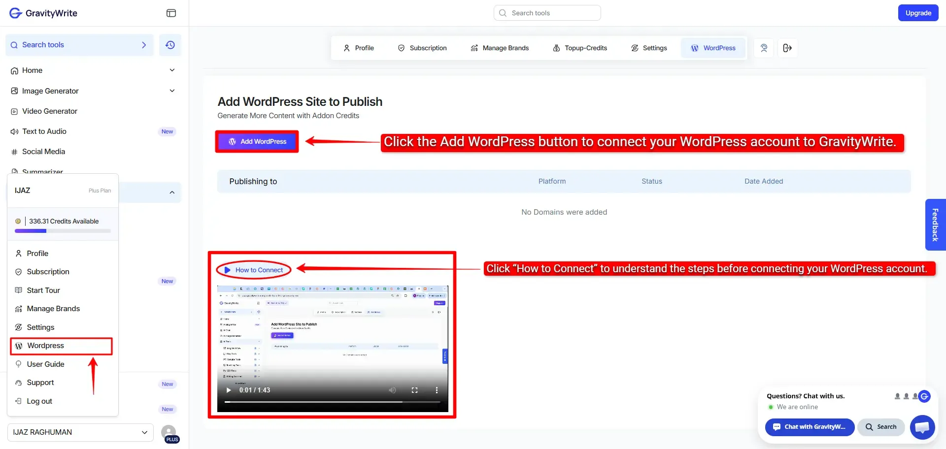Open the history clock icon
This screenshot has width=946, height=449.
(x=170, y=45)
